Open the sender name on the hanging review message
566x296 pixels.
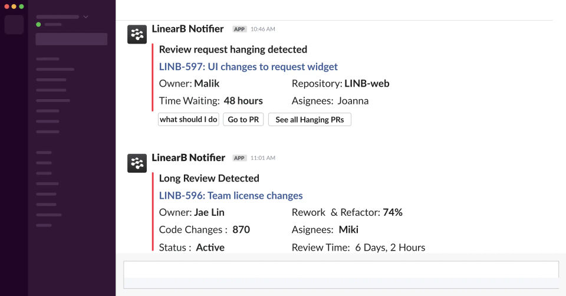tap(187, 29)
